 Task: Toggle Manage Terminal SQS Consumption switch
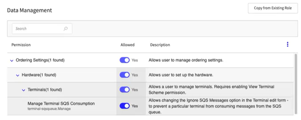(x=125, y=106)
